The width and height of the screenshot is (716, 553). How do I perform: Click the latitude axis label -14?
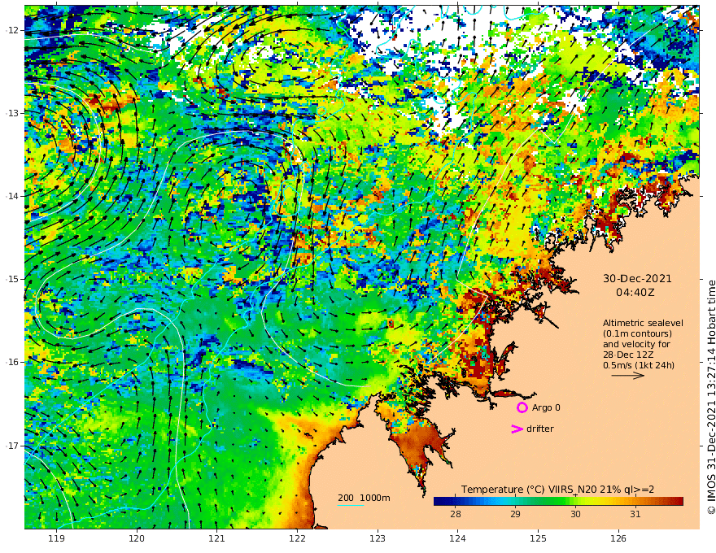[x=11, y=196]
